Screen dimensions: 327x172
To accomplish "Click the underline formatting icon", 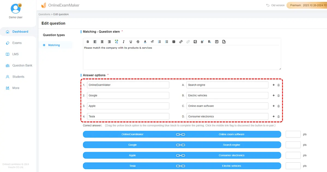I will click(x=131, y=42).
